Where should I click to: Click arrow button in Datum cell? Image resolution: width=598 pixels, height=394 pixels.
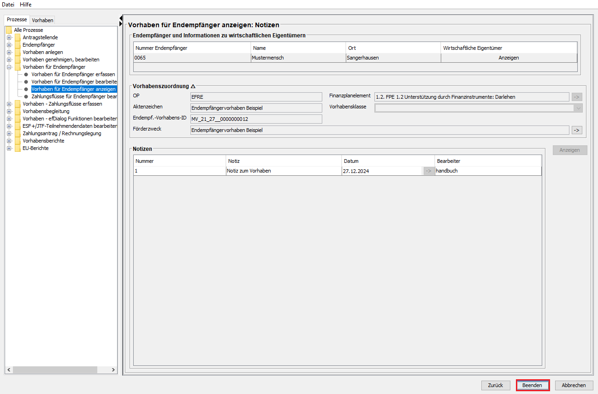[429, 171]
